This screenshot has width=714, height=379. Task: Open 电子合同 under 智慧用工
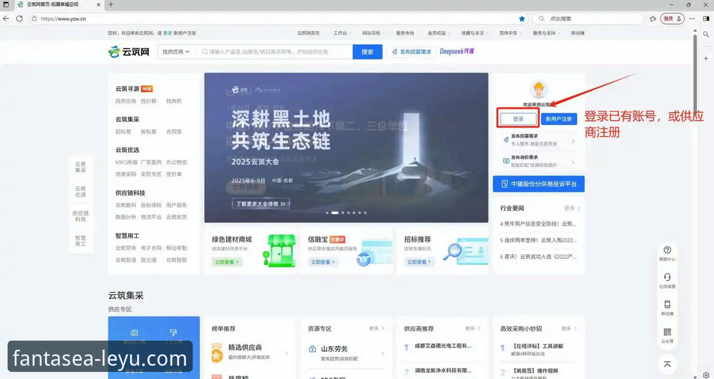pos(151,248)
